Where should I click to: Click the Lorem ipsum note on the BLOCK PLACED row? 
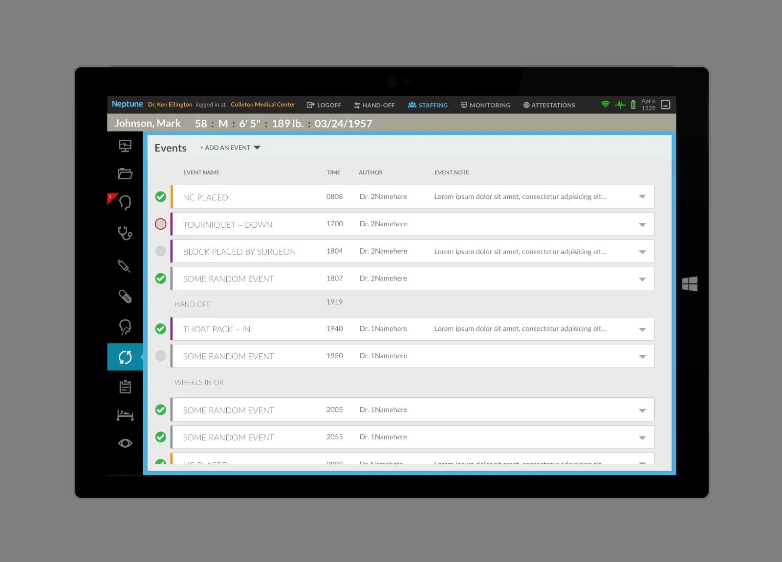pyautogui.click(x=520, y=252)
